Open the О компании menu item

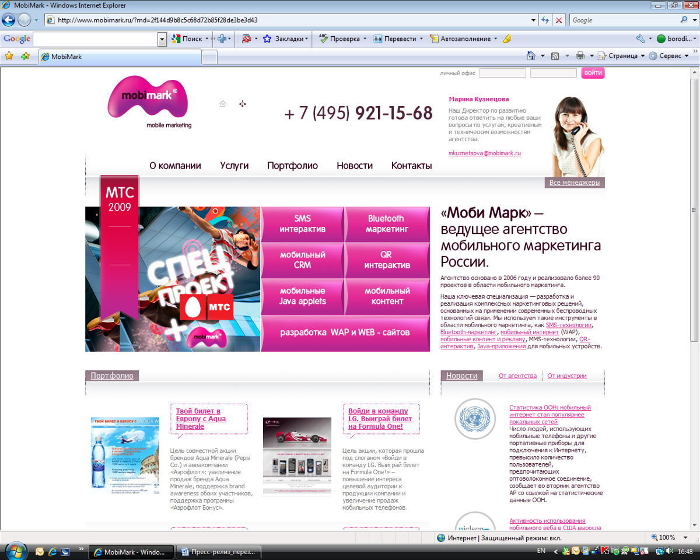point(175,166)
